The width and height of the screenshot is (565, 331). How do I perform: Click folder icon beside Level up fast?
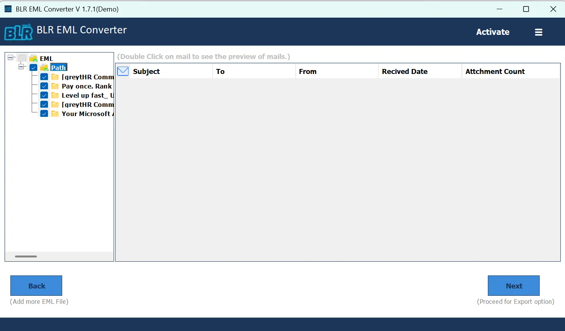(55, 95)
